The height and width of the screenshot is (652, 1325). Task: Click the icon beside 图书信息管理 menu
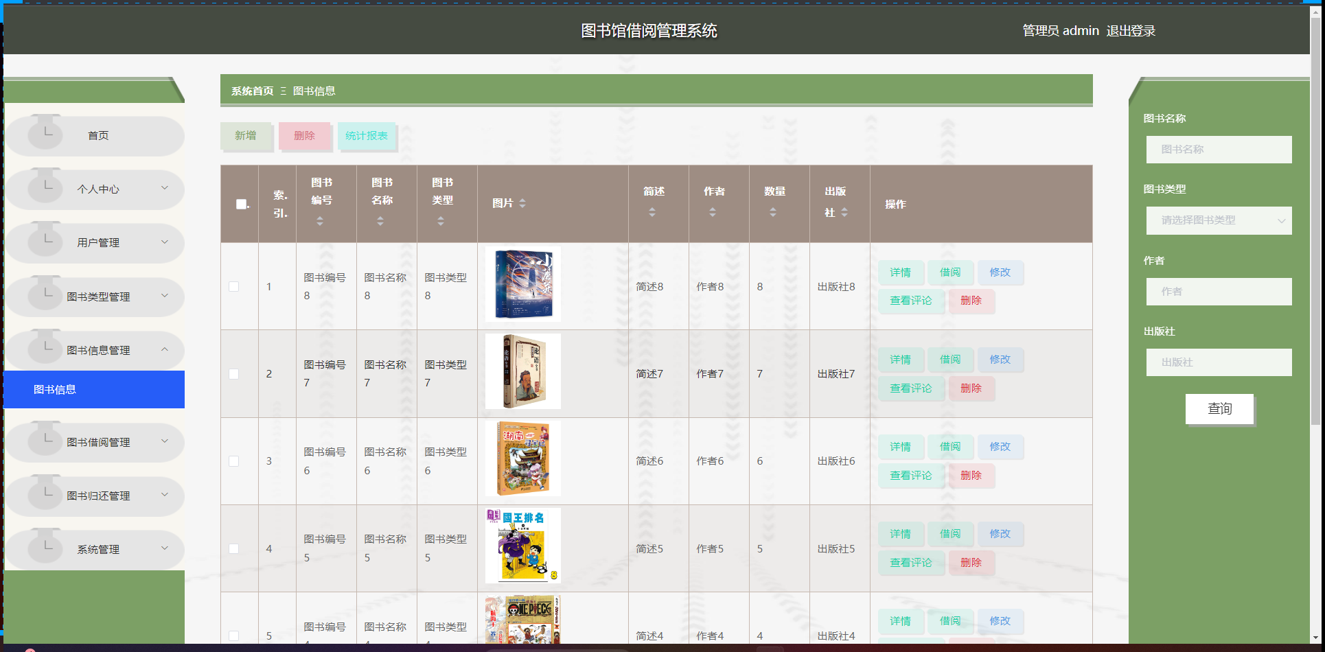point(45,347)
